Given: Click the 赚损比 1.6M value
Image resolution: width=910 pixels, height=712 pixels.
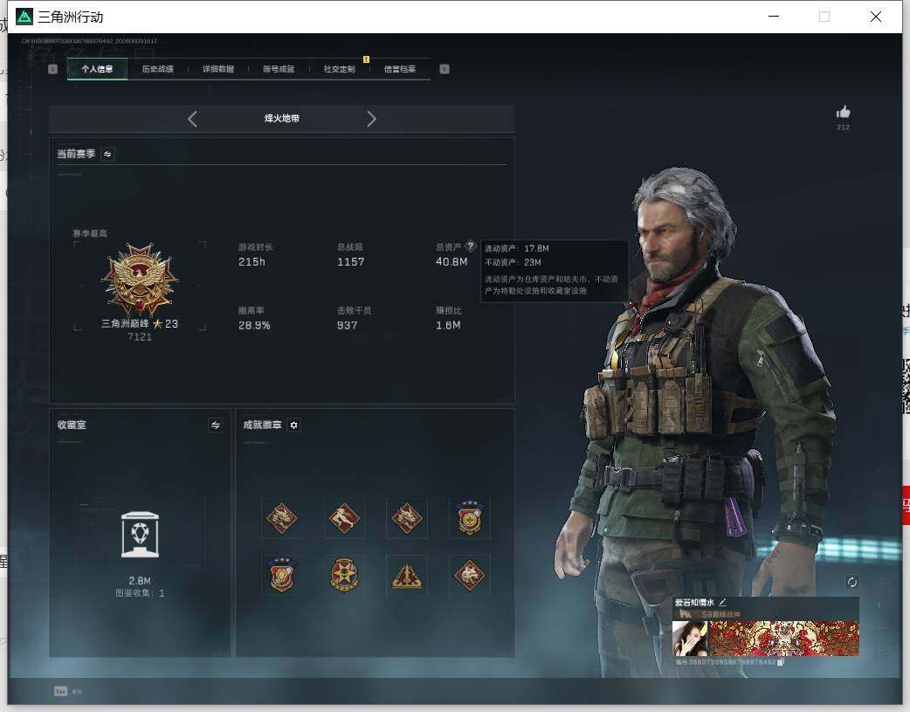Looking at the screenshot, I should pyautogui.click(x=448, y=326).
